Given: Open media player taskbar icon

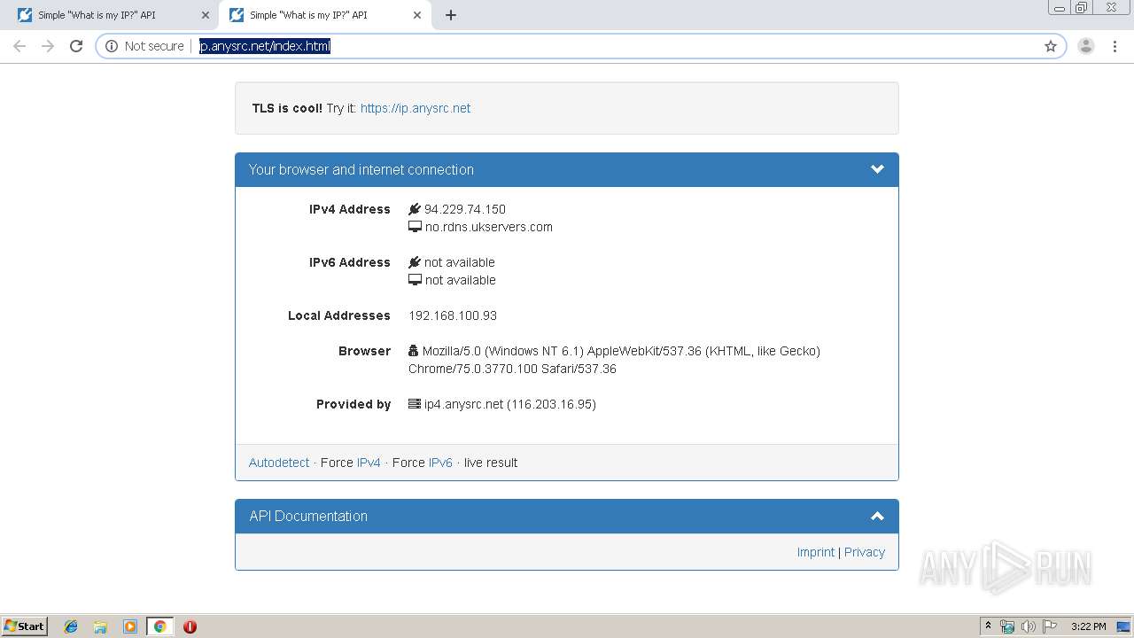Looking at the screenshot, I should coord(130,626).
